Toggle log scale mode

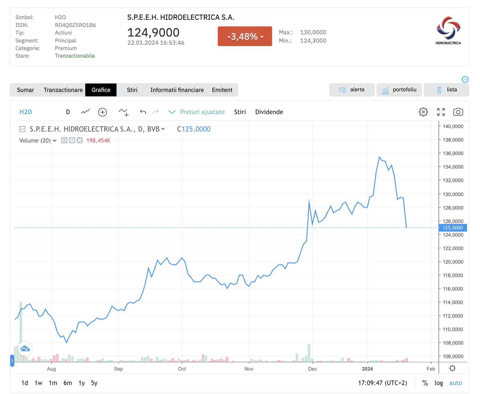point(439,383)
